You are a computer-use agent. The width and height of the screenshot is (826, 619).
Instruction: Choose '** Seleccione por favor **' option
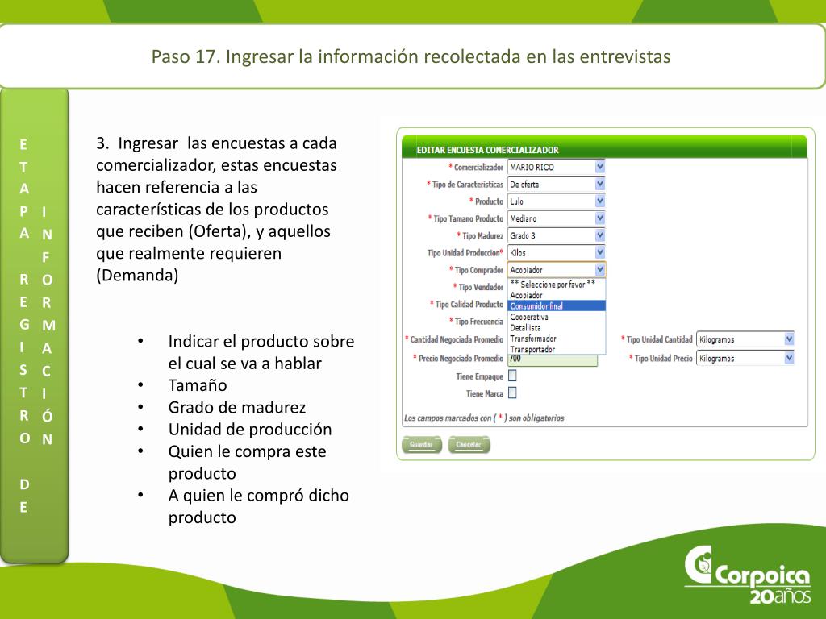[557, 285]
